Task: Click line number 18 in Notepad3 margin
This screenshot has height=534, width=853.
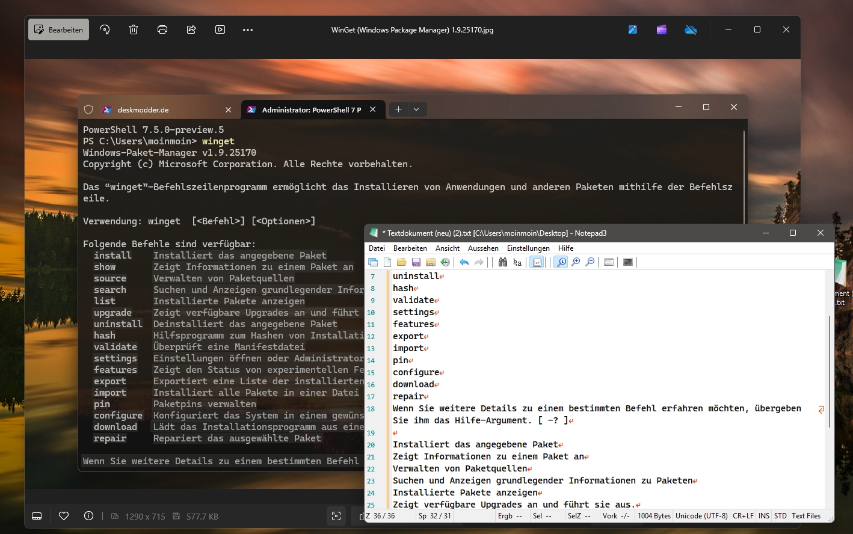Action: (x=371, y=409)
